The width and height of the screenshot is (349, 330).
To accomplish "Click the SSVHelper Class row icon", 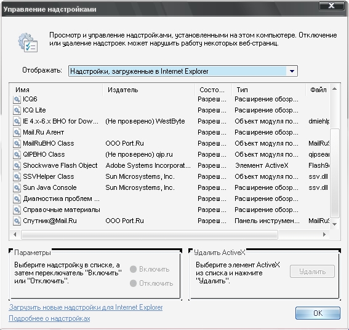I will (17, 176).
